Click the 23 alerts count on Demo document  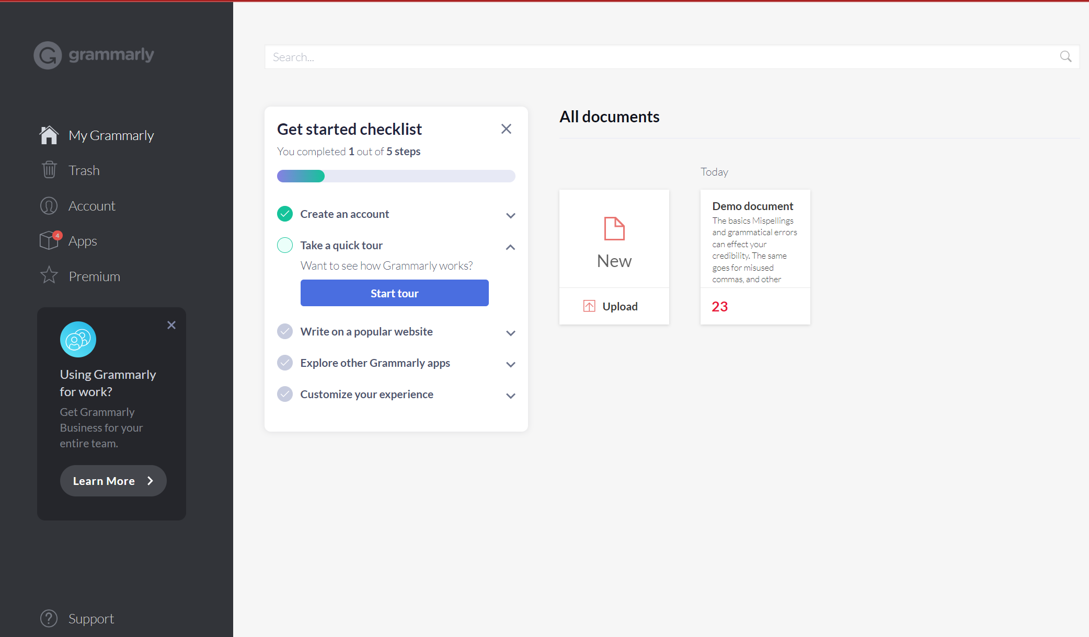[x=720, y=307]
